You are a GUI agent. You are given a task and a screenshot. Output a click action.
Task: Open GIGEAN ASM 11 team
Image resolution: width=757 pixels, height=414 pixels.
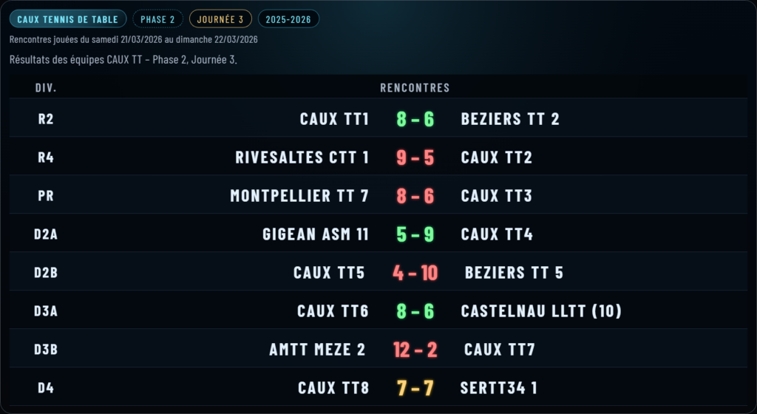click(316, 234)
